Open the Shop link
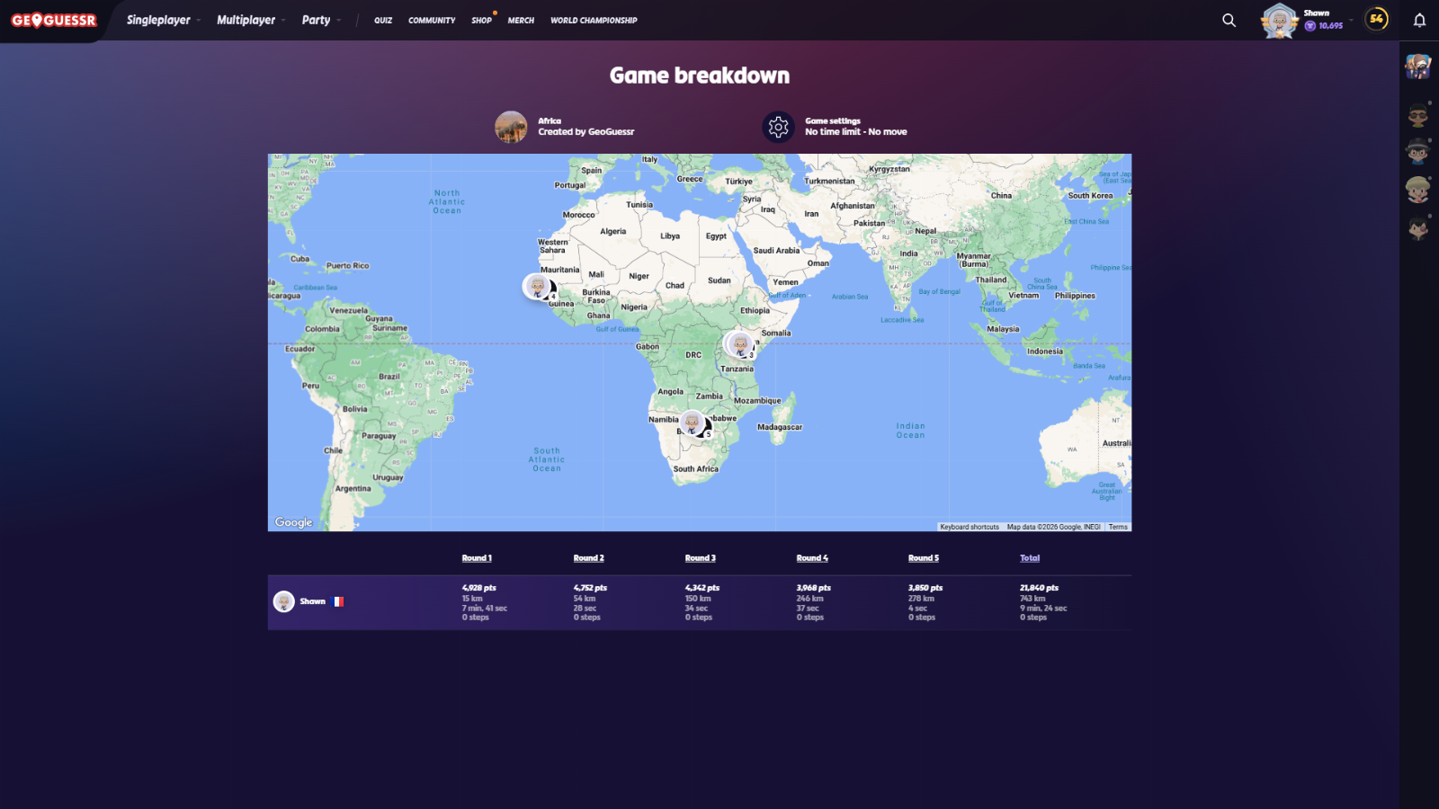The height and width of the screenshot is (809, 1439). (481, 20)
